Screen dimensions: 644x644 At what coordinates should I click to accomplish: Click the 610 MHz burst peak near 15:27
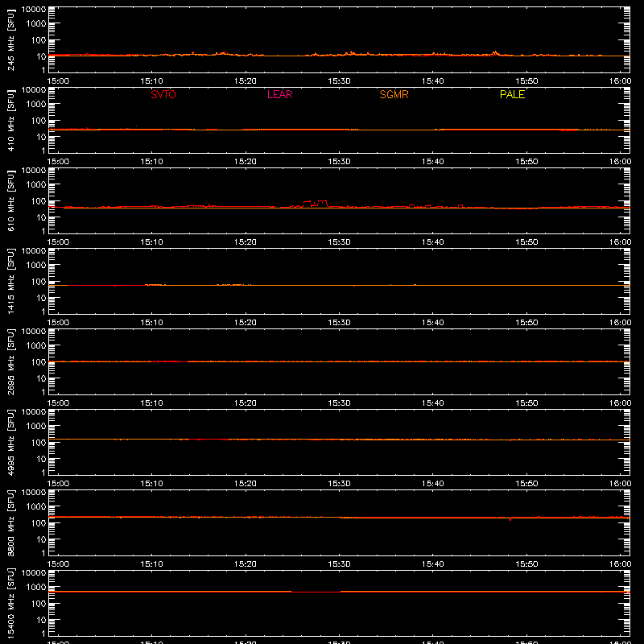click(x=315, y=203)
